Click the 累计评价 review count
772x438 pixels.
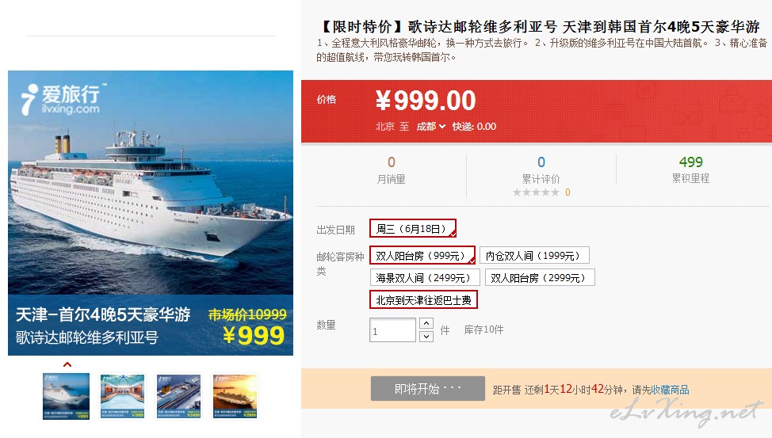point(541,162)
